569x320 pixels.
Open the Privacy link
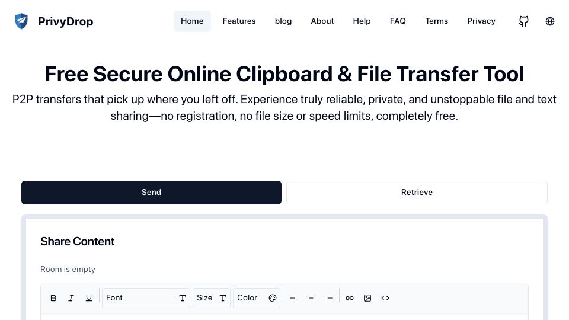[481, 21]
